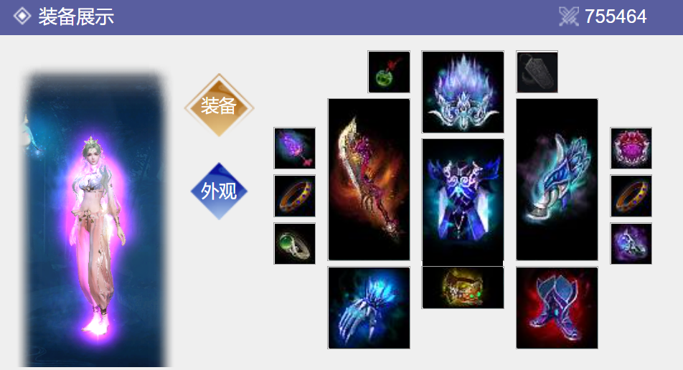Click the crossed swords power rating icon
This screenshot has width=683, height=370.
pyautogui.click(x=568, y=17)
